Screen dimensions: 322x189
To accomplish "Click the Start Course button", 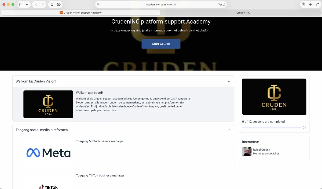I will click(x=161, y=44).
